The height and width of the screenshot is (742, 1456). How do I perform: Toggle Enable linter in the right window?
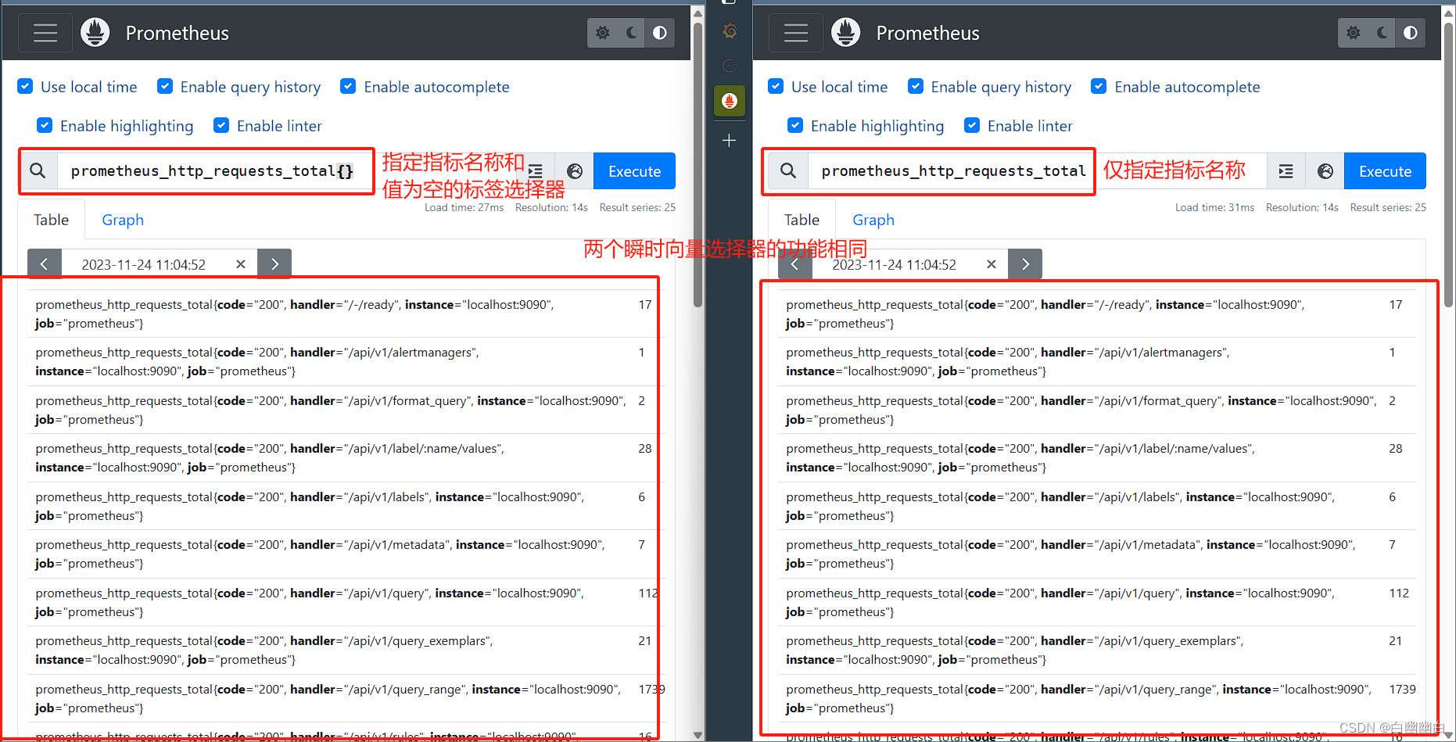point(972,125)
